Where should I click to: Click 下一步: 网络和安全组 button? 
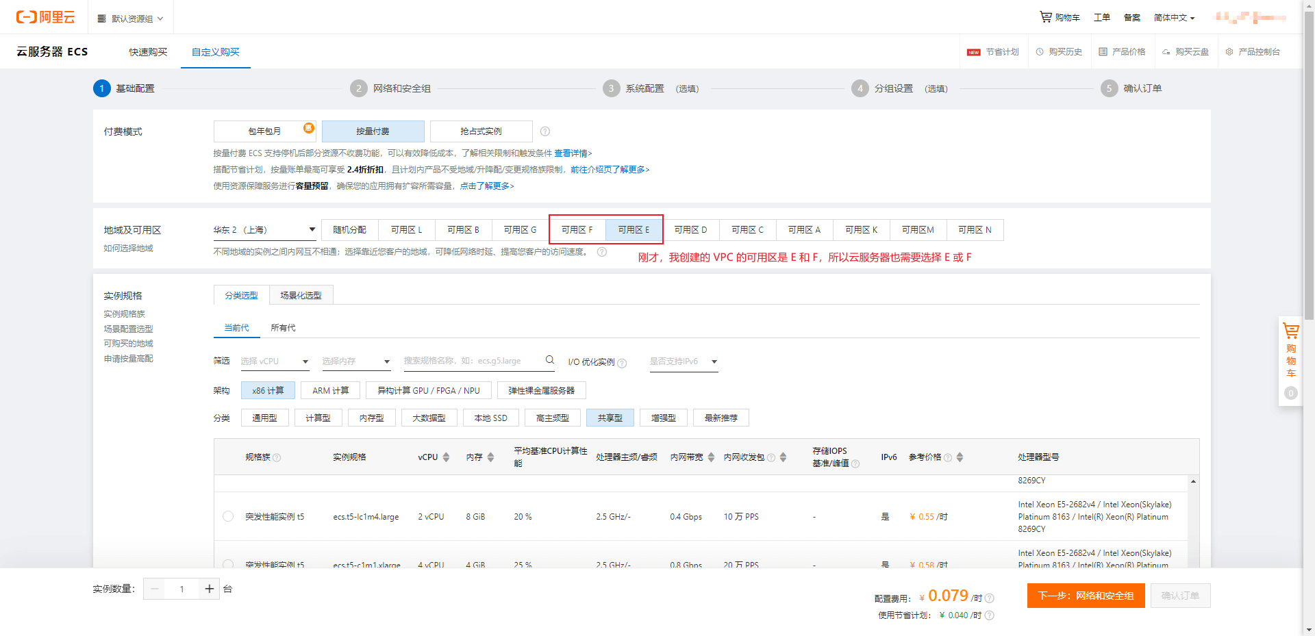(x=1086, y=596)
